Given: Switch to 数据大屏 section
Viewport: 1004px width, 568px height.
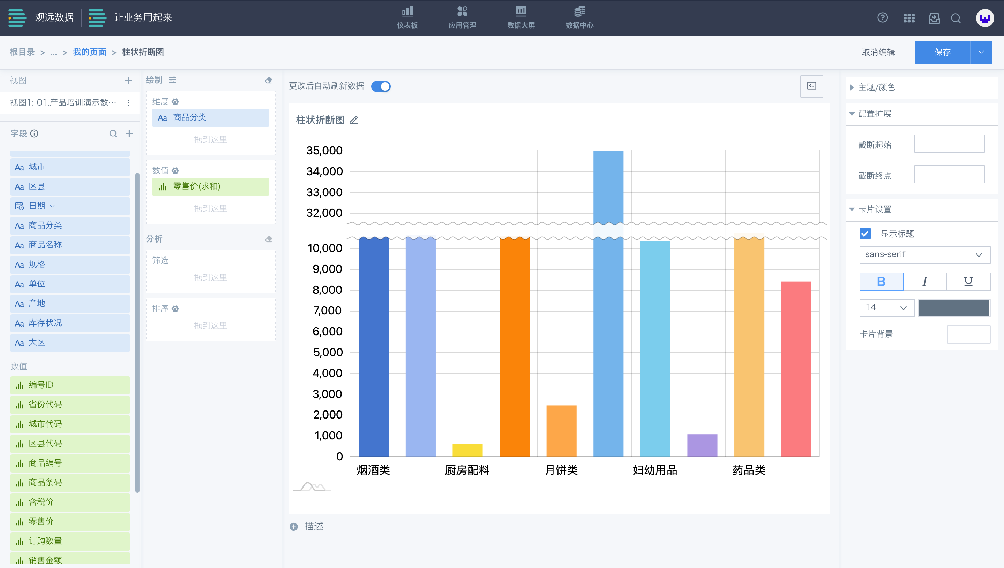Looking at the screenshot, I should (521, 17).
